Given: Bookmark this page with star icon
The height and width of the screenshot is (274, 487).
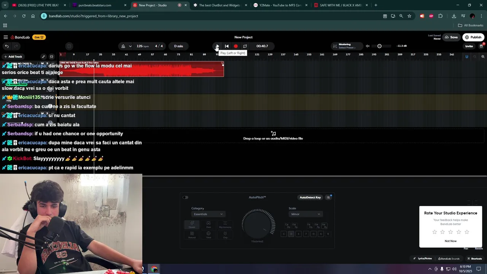Looking at the screenshot, I should (x=409, y=16).
